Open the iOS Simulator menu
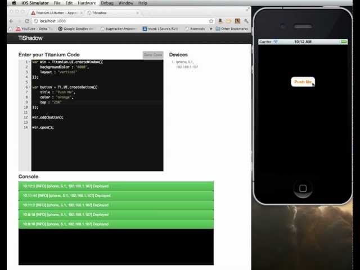 (35, 3)
